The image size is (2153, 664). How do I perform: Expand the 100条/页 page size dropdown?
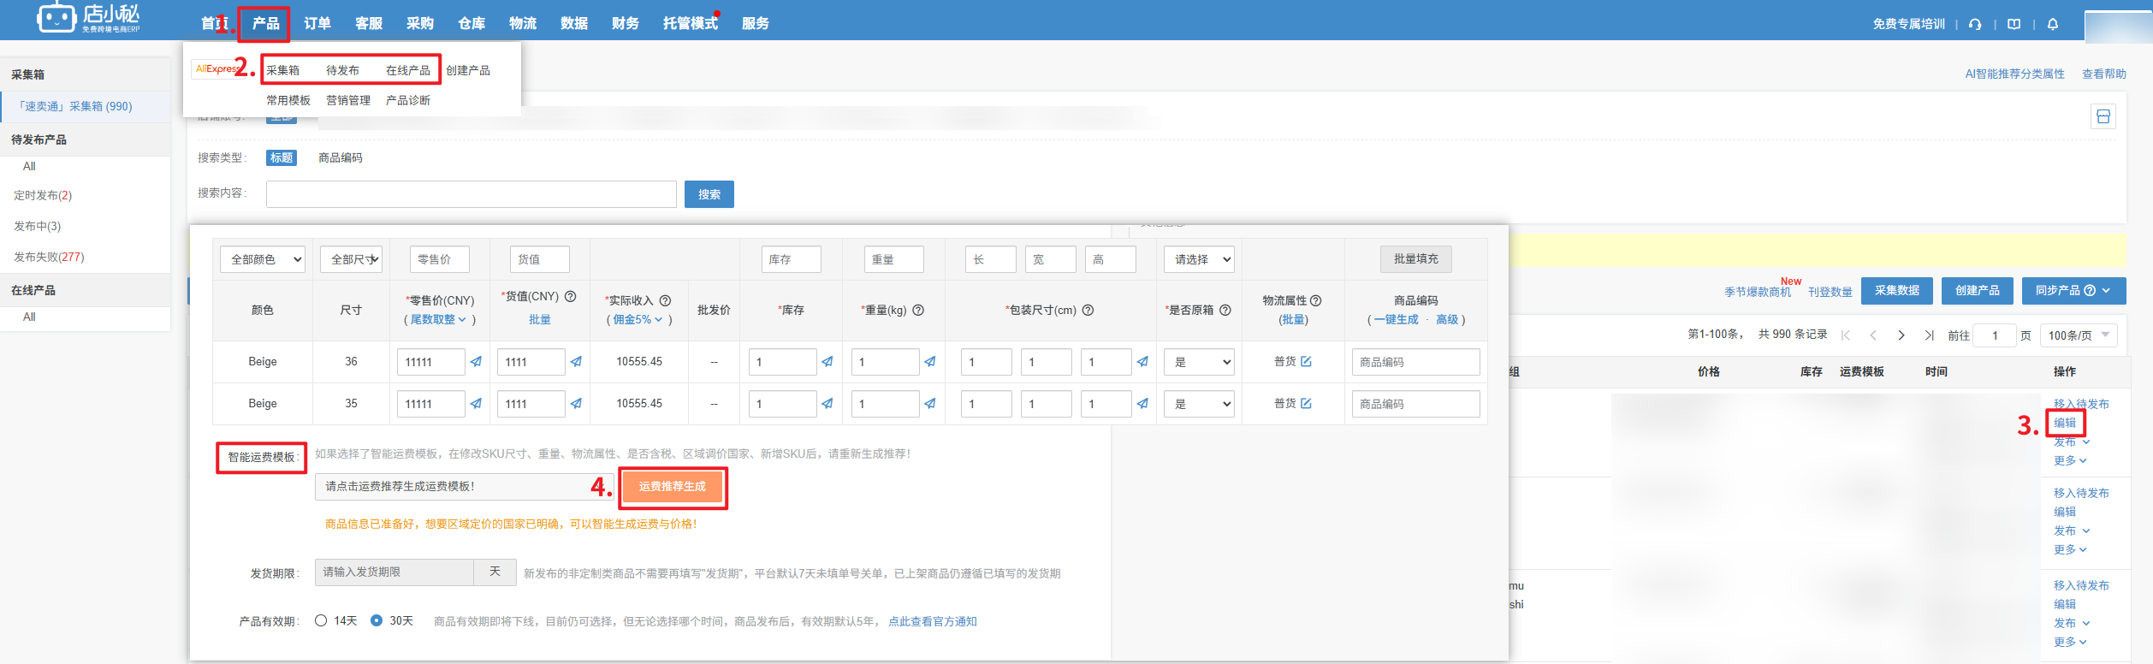click(x=2079, y=335)
